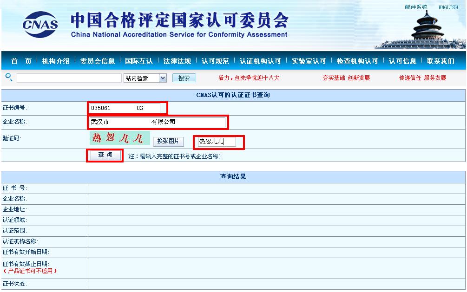Focus the 证书编号 input field
This screenshot has width=467, height=292.
click(125, 108)
